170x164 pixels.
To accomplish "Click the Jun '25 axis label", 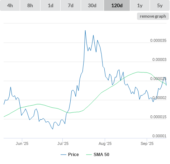I will [x=22, y=143].
